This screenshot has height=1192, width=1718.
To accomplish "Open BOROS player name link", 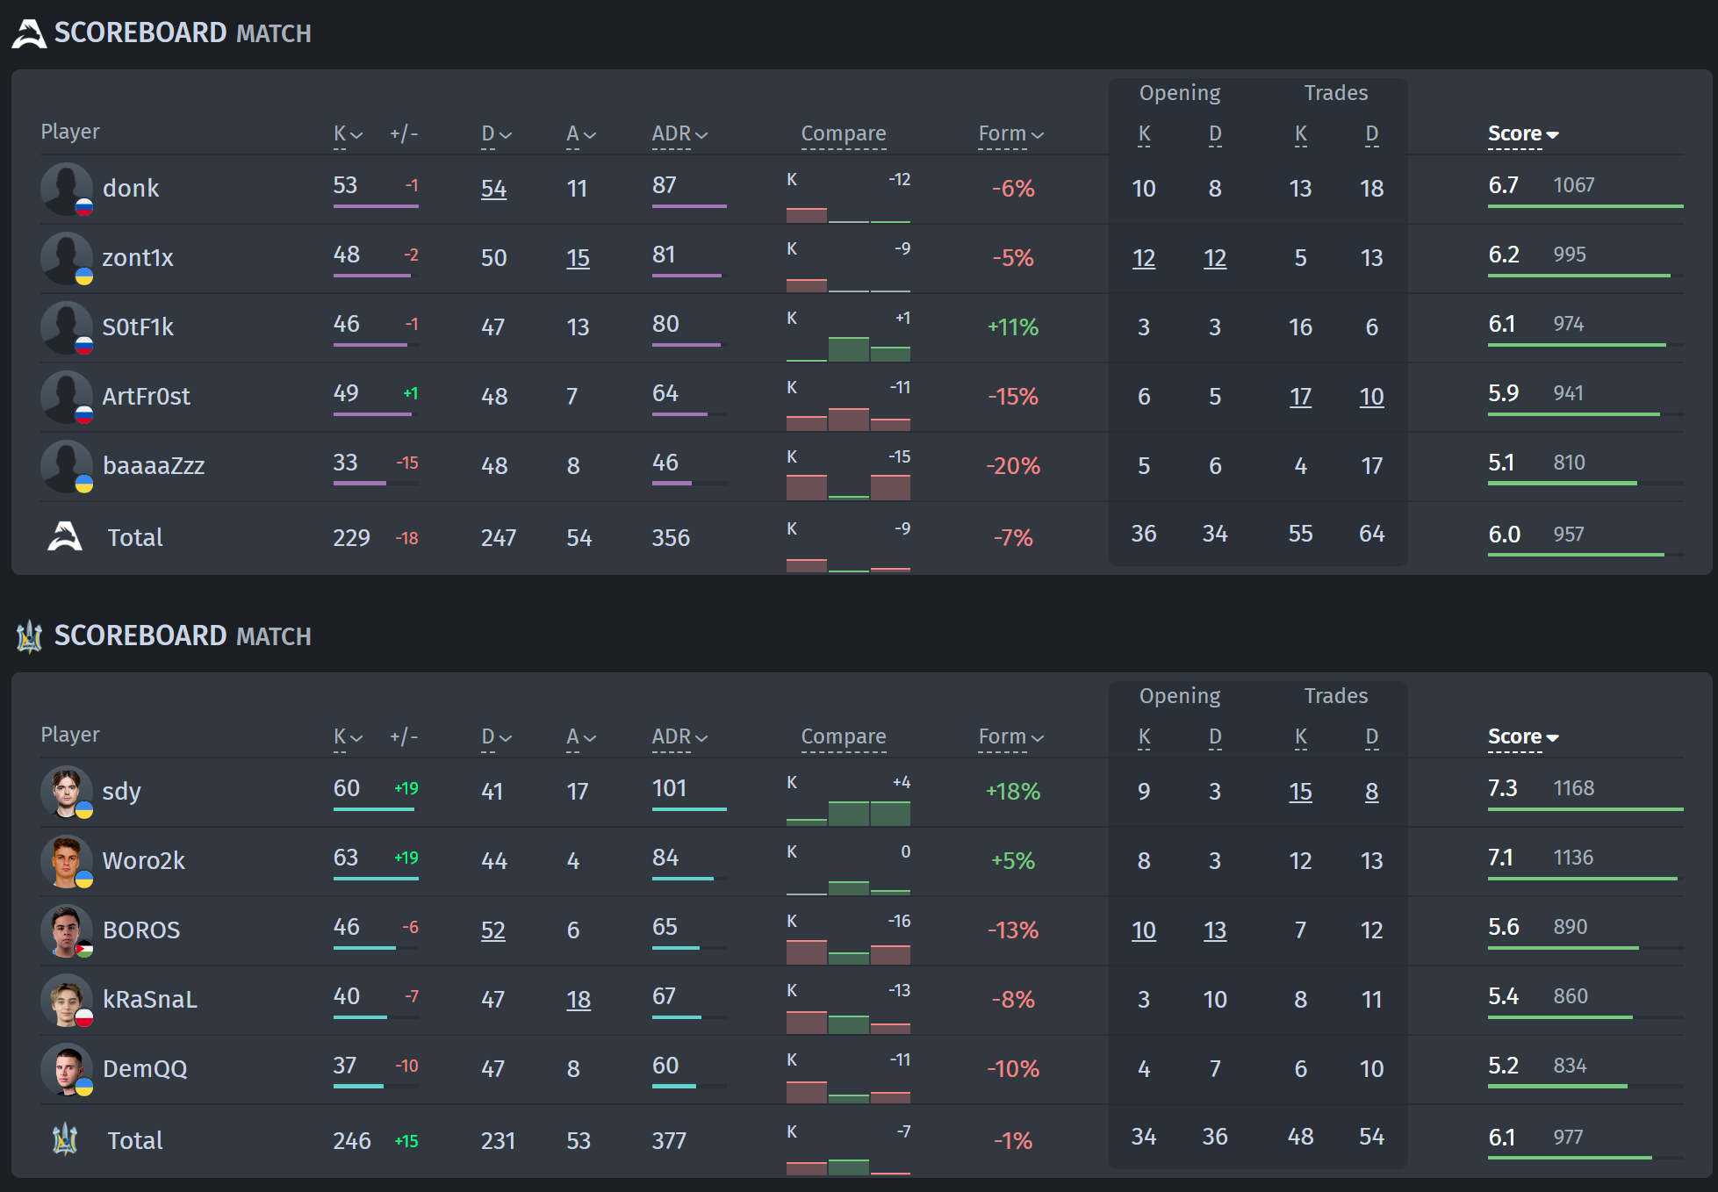I will point(141,930).
